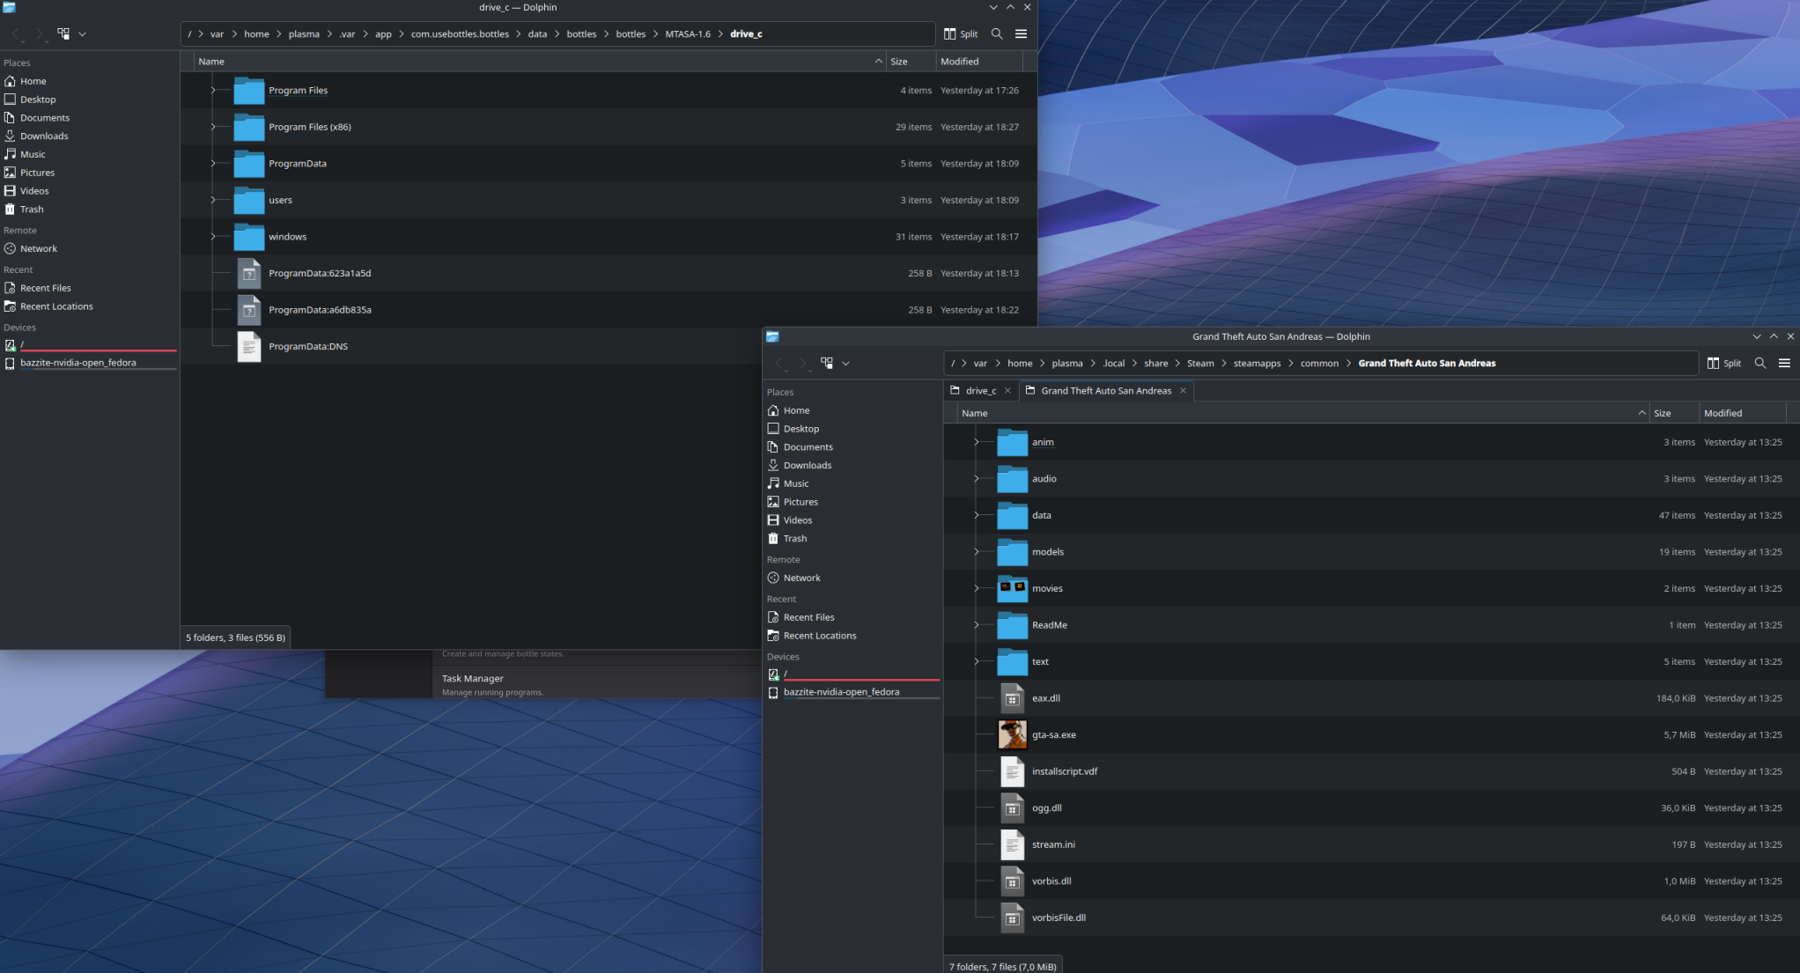This screenshot has width=1800, height=973.
Task: Toggle Split view in drive_c window
Action: (x=961, y=33)
